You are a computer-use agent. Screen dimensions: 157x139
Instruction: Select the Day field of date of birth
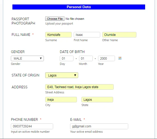pyautogui.click(x=67, y=59)
